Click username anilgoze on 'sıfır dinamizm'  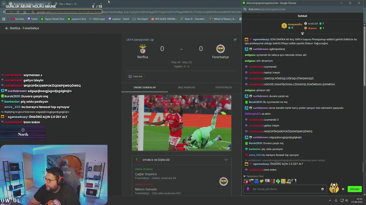pos(250,61)
